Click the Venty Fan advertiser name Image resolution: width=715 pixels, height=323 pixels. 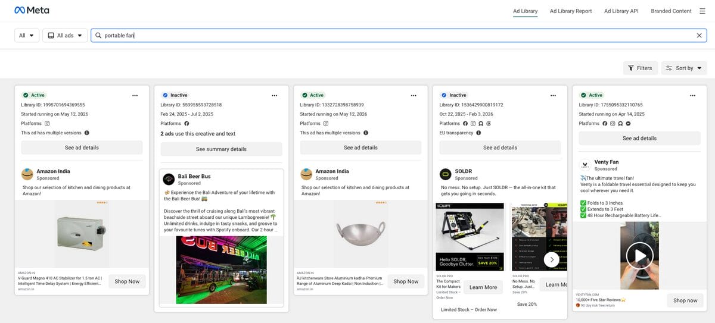(606, 162)
